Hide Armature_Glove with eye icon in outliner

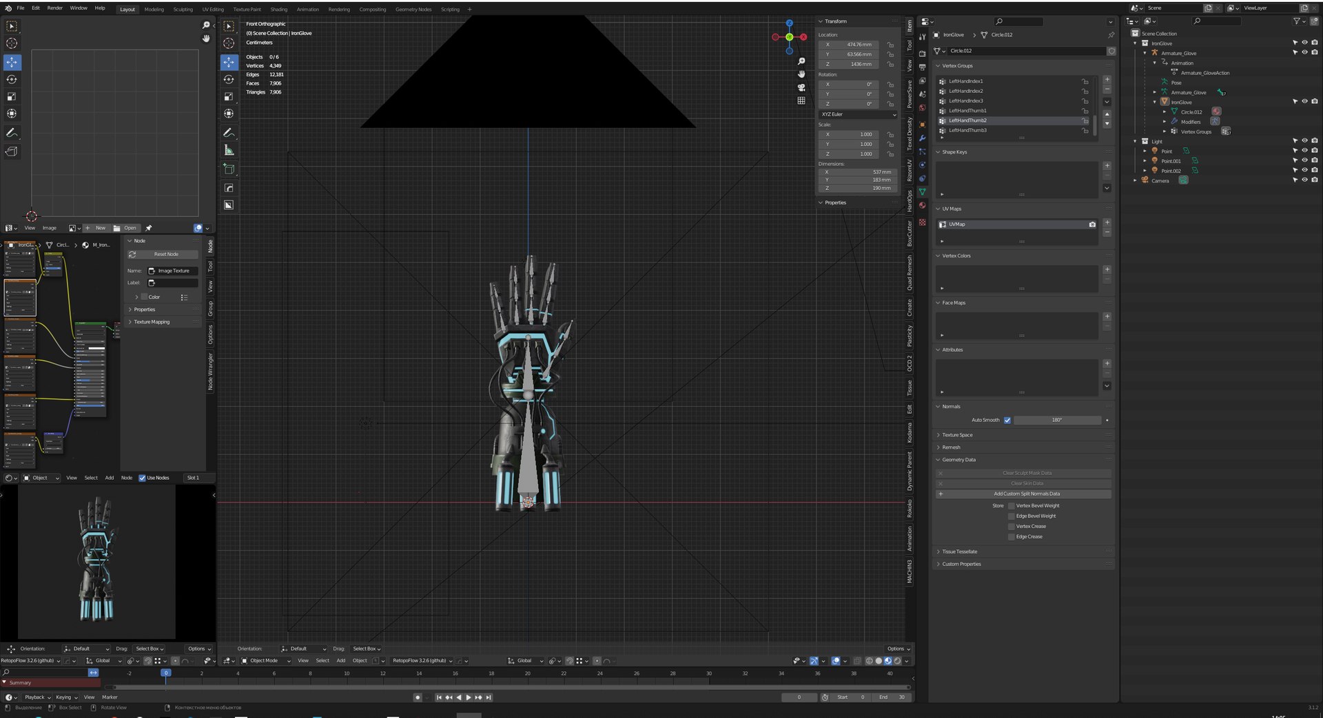pos(1304,52)
